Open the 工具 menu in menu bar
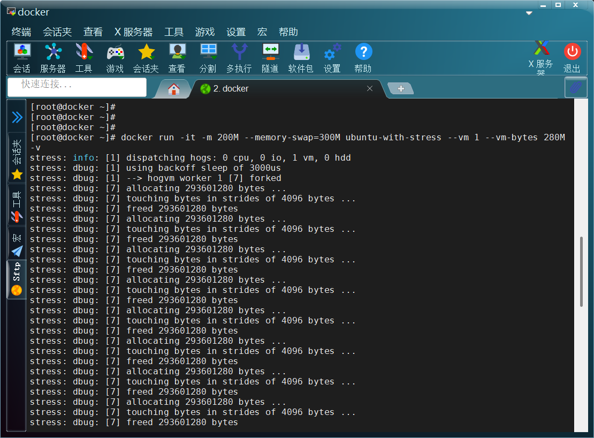 click(x=174, y=32)
